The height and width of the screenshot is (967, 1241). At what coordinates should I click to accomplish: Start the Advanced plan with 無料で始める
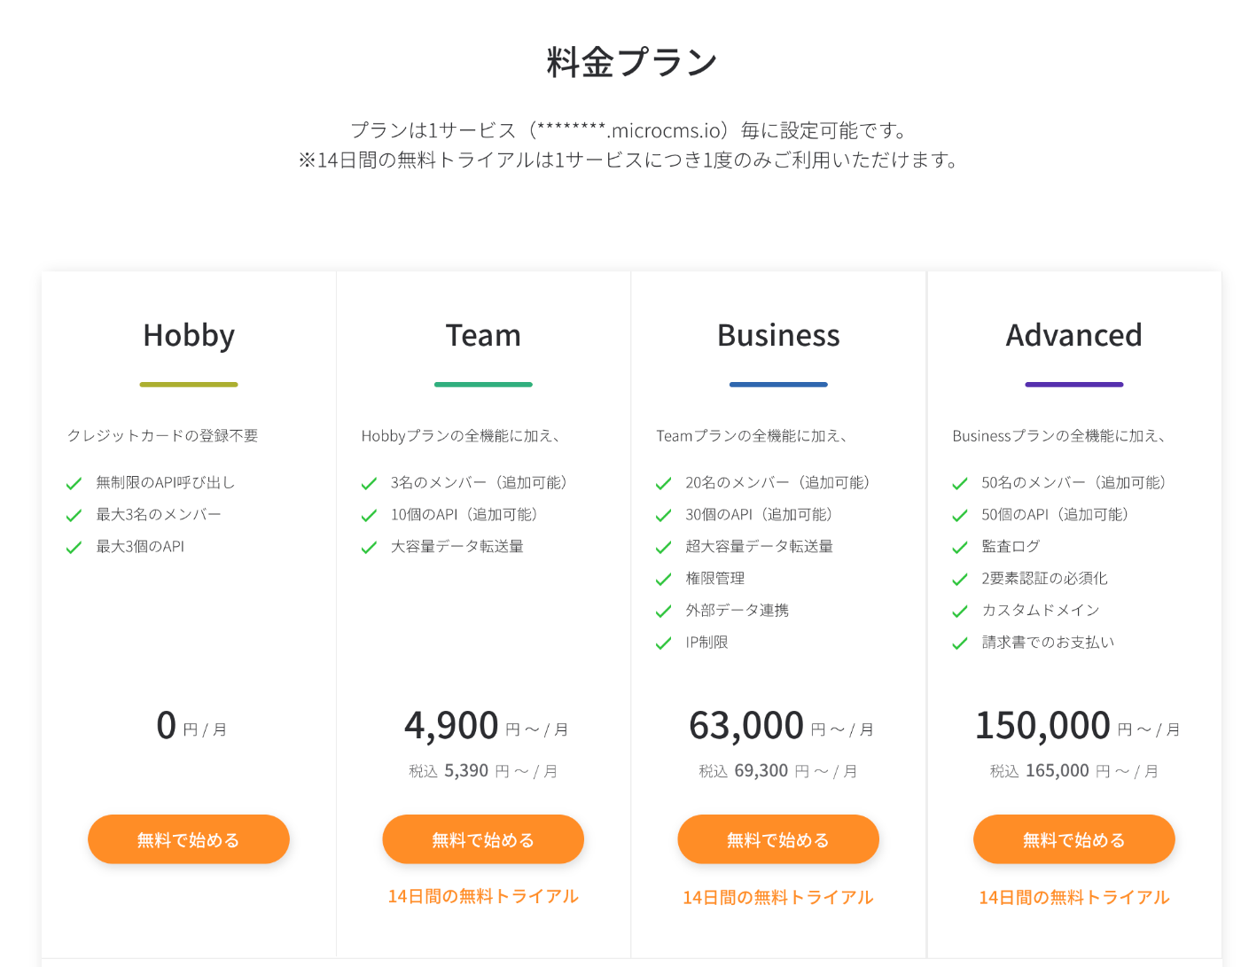(x=1073, y=839)
